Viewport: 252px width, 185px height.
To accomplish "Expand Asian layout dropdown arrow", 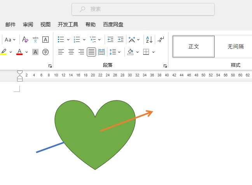I will (x=138, y=40).
